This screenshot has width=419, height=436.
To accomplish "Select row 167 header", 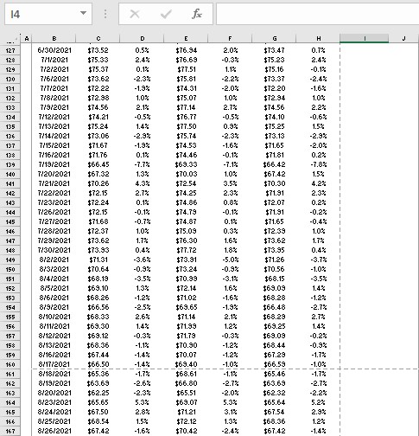I will coord(10,431).
